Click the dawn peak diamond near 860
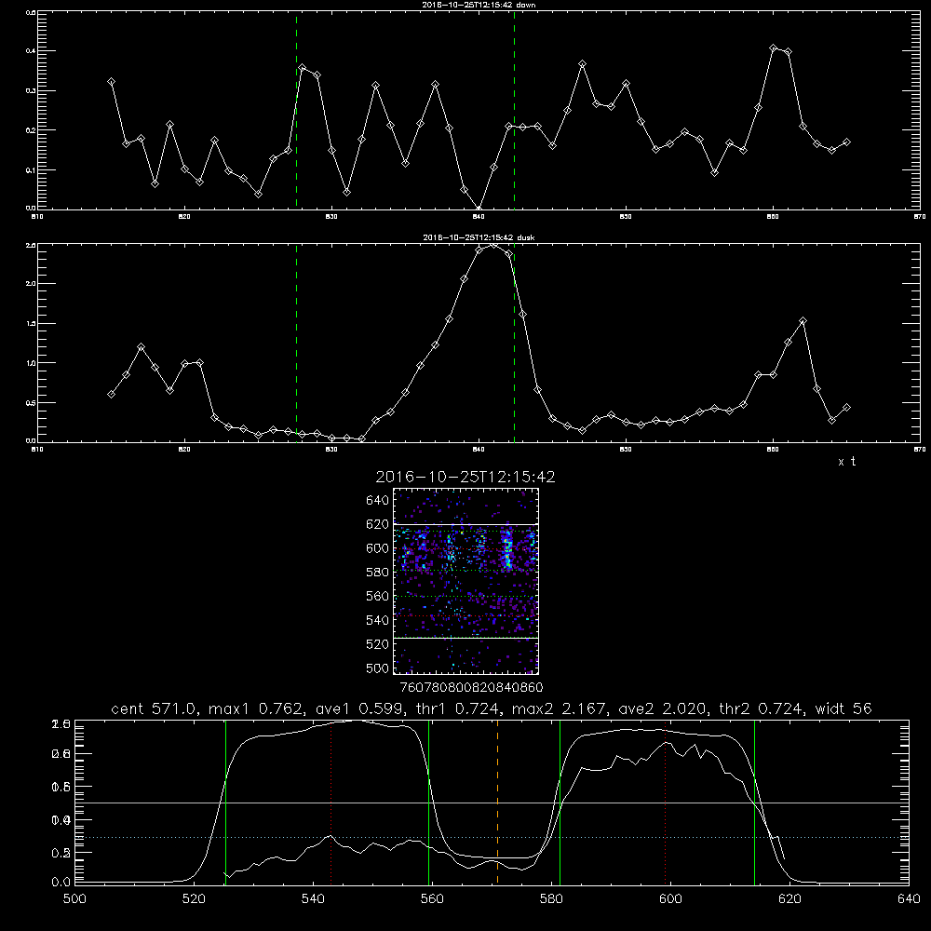 coord(773,48)
